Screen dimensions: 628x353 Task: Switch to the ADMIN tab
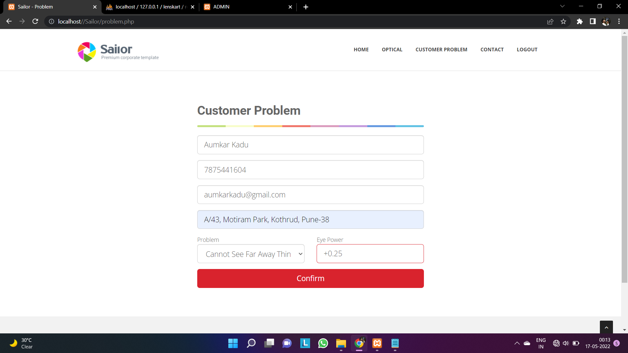[x=248, y=7]
